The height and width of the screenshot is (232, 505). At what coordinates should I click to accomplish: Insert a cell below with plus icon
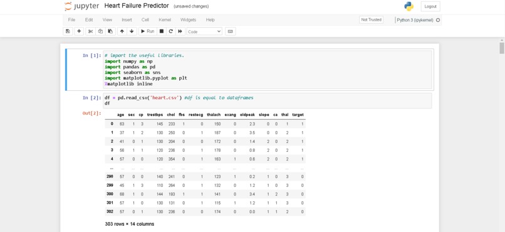pos(79,31)
